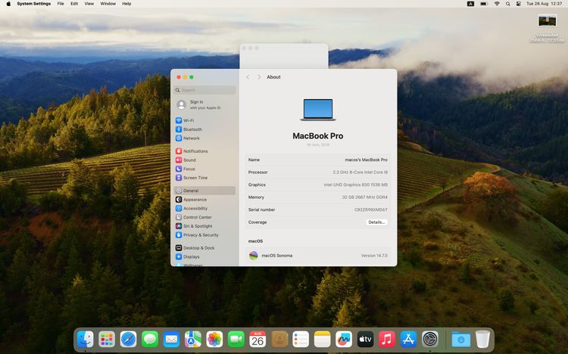Open Bluetooth settings in the sidebar
Image resolution: width=568 pixels, height=354 pixels.
pos(204,129)
